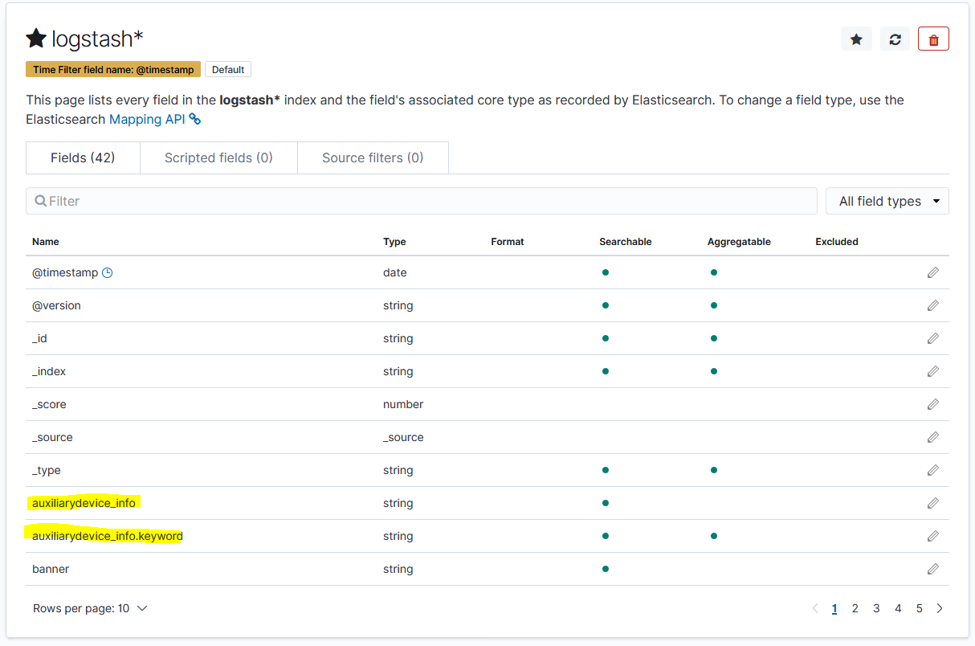Sort by the Name column header
Image resolution: width=975 pixels, height=646 pixels.
[46, 241]
